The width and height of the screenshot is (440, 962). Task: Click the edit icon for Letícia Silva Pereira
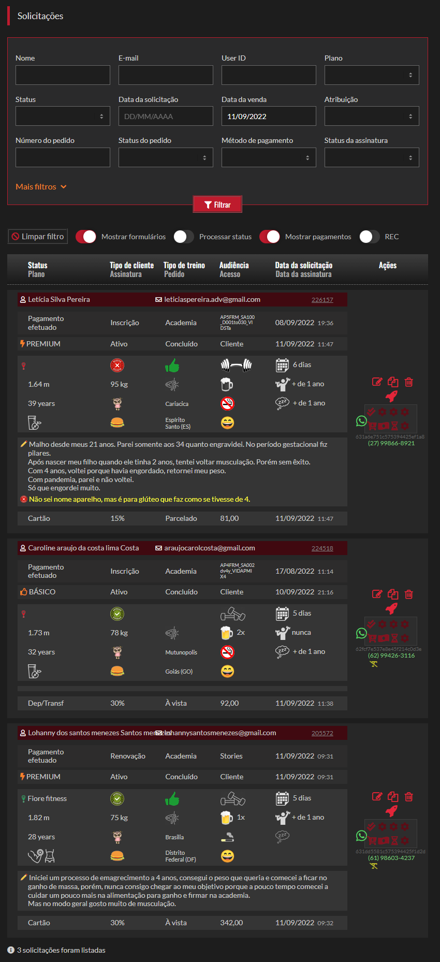point(377,382)
